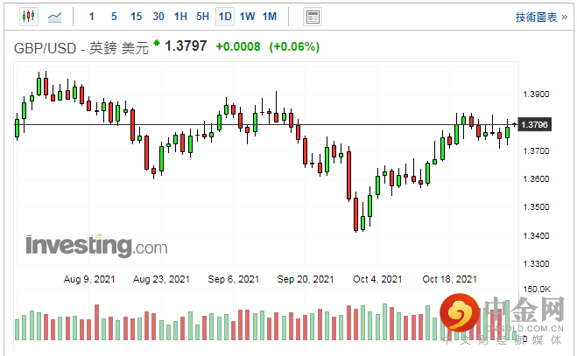Viewport: 577px width, 356px height.
Task: Open the 技術圖表 technical chart link
Action: coord(536,17)
